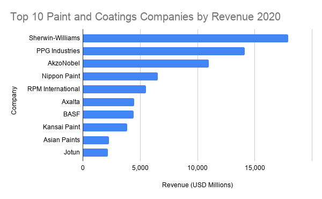Select the 10,000 axis tick label
The image size is (322, 199).
[x=197, y=168]
